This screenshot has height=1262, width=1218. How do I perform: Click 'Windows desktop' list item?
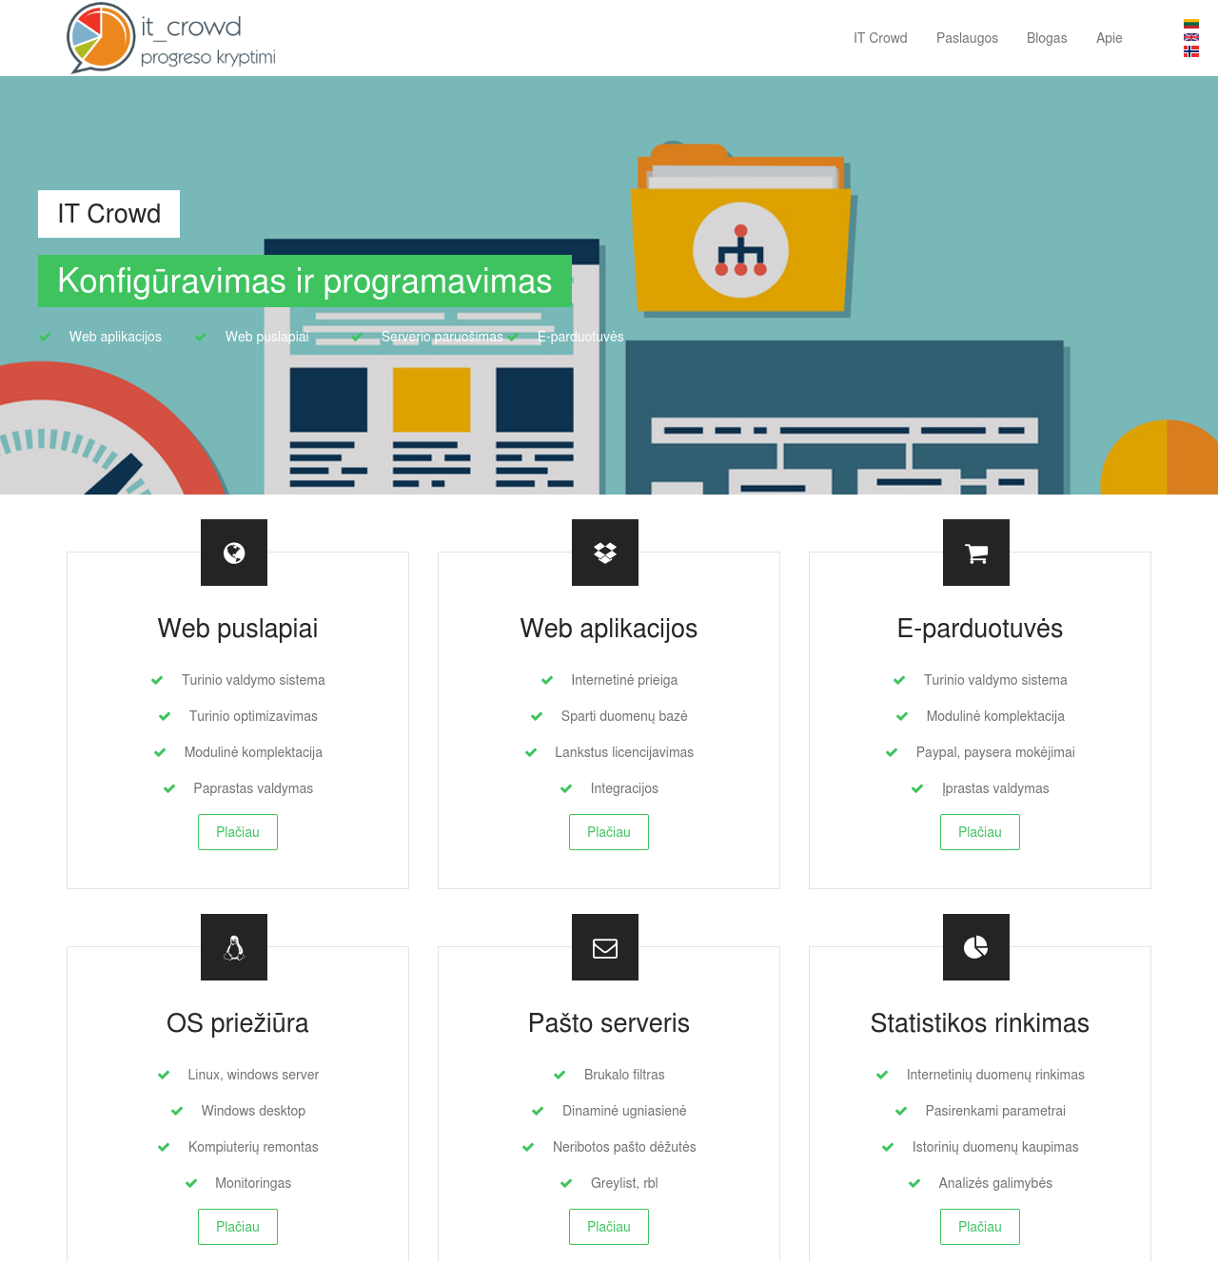(253, 1111)
